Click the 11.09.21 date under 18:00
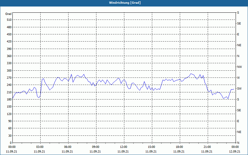Image resolution: width=248 pixels, height=155 pixels. (x=179, y=151)
